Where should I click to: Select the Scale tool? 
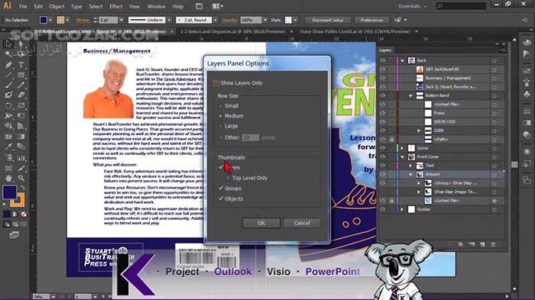click(x=21, y=105)
